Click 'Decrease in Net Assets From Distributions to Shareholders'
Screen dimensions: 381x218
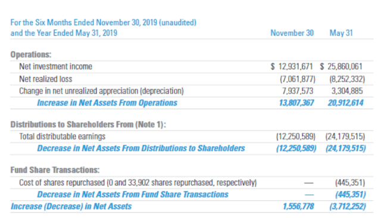click(x=141, y=148)
